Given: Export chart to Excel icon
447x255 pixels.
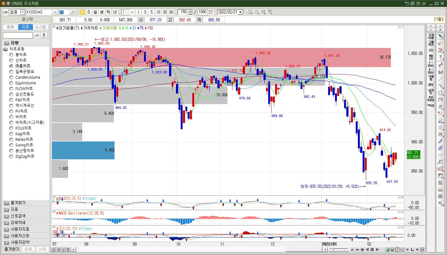Looking at the screenshot, I should pos(387,250).
